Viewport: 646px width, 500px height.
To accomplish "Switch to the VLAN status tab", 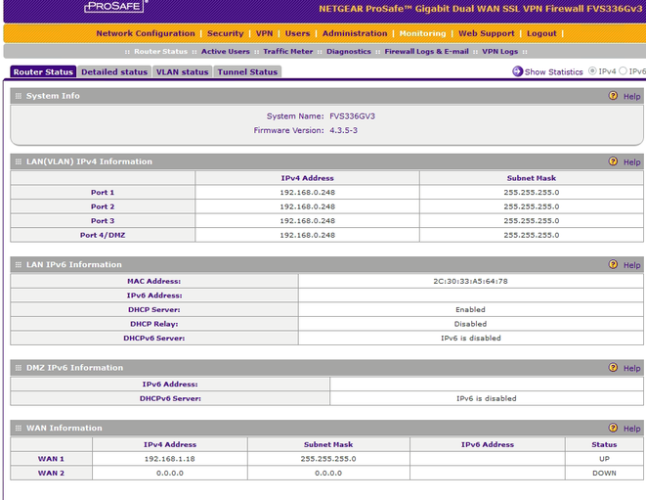I will 182,71.
